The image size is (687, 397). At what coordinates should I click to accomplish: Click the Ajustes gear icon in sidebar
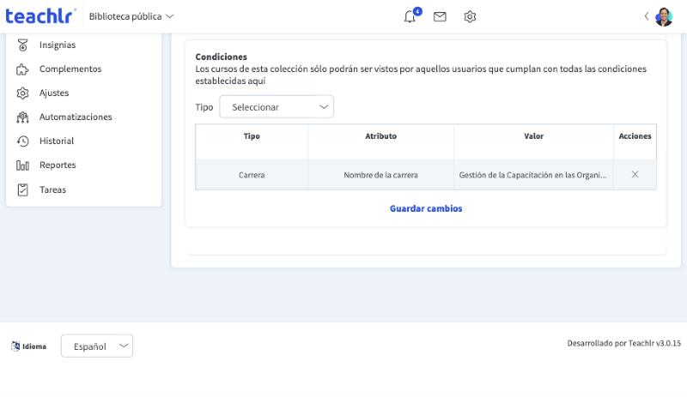[22, 93]
